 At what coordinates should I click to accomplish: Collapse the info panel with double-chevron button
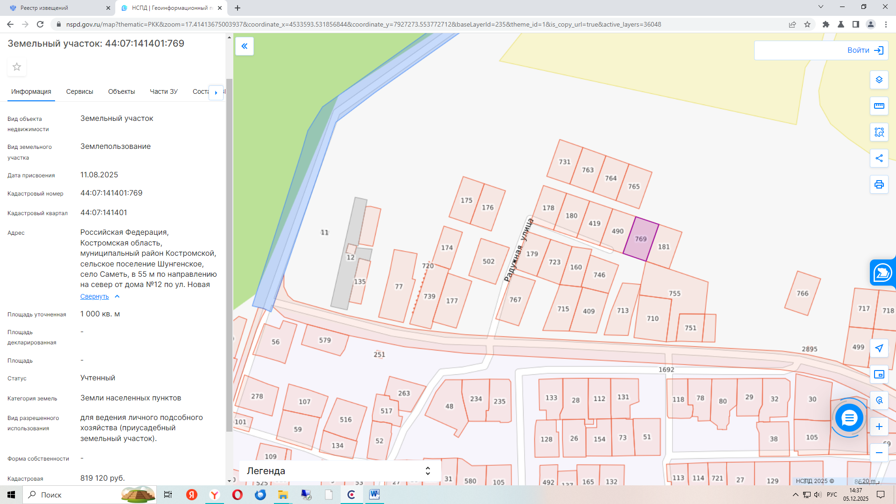244,46
